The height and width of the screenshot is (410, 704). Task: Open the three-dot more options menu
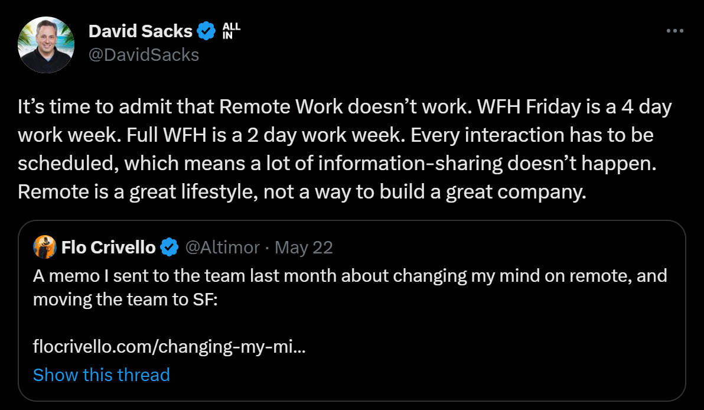click(675, 31)
